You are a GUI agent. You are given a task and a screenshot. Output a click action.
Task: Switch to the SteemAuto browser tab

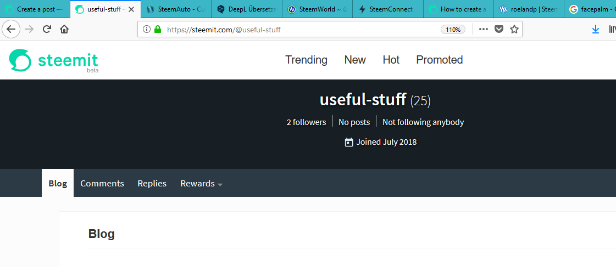pos(176,9)
